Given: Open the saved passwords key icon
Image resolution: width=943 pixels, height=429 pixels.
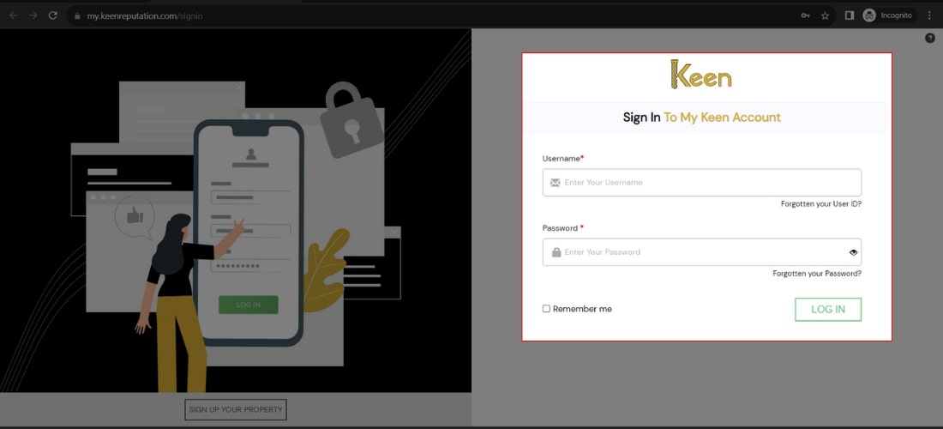Looking at the screenshot, I should pyautogui.click(x=805, y=15).
